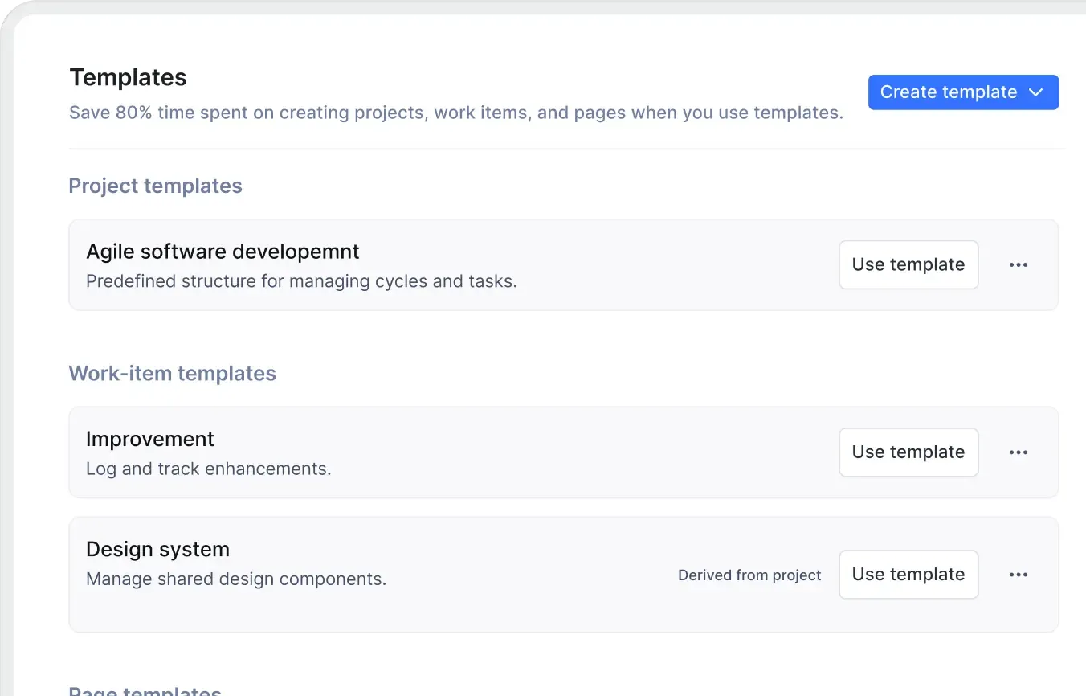Use the Improvement work-item template

coord(908,452)
